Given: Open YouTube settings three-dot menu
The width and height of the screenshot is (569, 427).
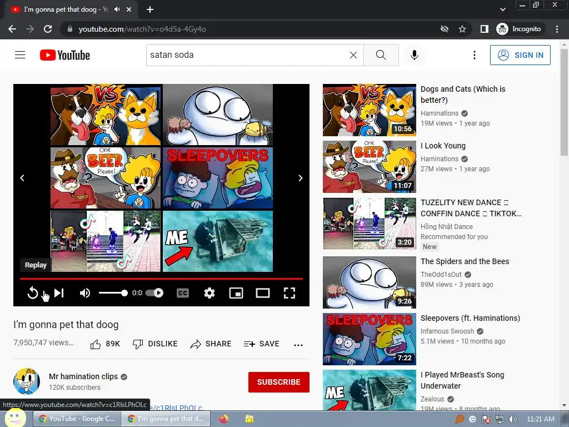Looking at the screenshot, I should click(475, 55).
